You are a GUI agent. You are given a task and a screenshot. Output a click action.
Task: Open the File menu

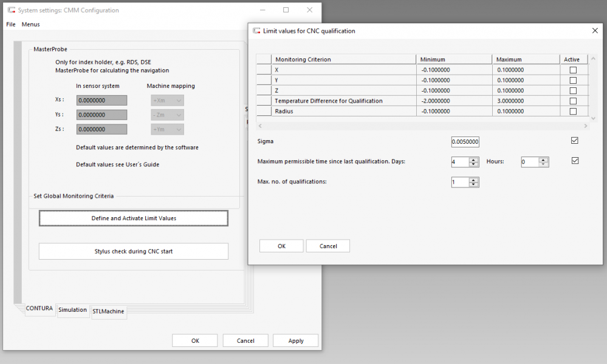(x=11, y=24)
